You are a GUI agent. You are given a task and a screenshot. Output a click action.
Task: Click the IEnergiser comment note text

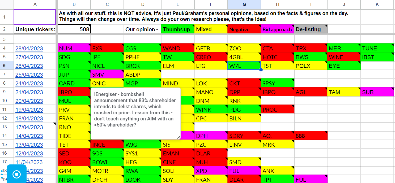135,110
